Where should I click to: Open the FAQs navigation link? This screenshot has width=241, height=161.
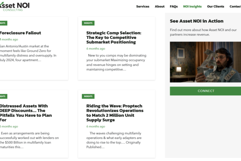tap(174, 6)
